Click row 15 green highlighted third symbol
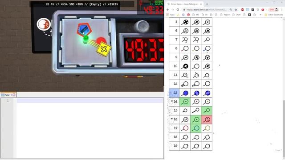The image size is (285, 160). [x=207, y=111]
